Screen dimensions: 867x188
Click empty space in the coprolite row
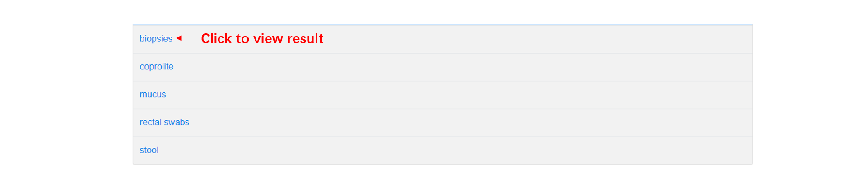pos(452,67)
